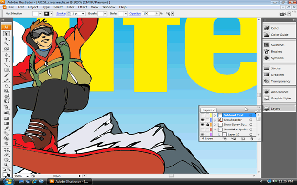Open the Style dropdown in control bar
Viewport: 297px width, 185px height.
(x=126, y=13)
